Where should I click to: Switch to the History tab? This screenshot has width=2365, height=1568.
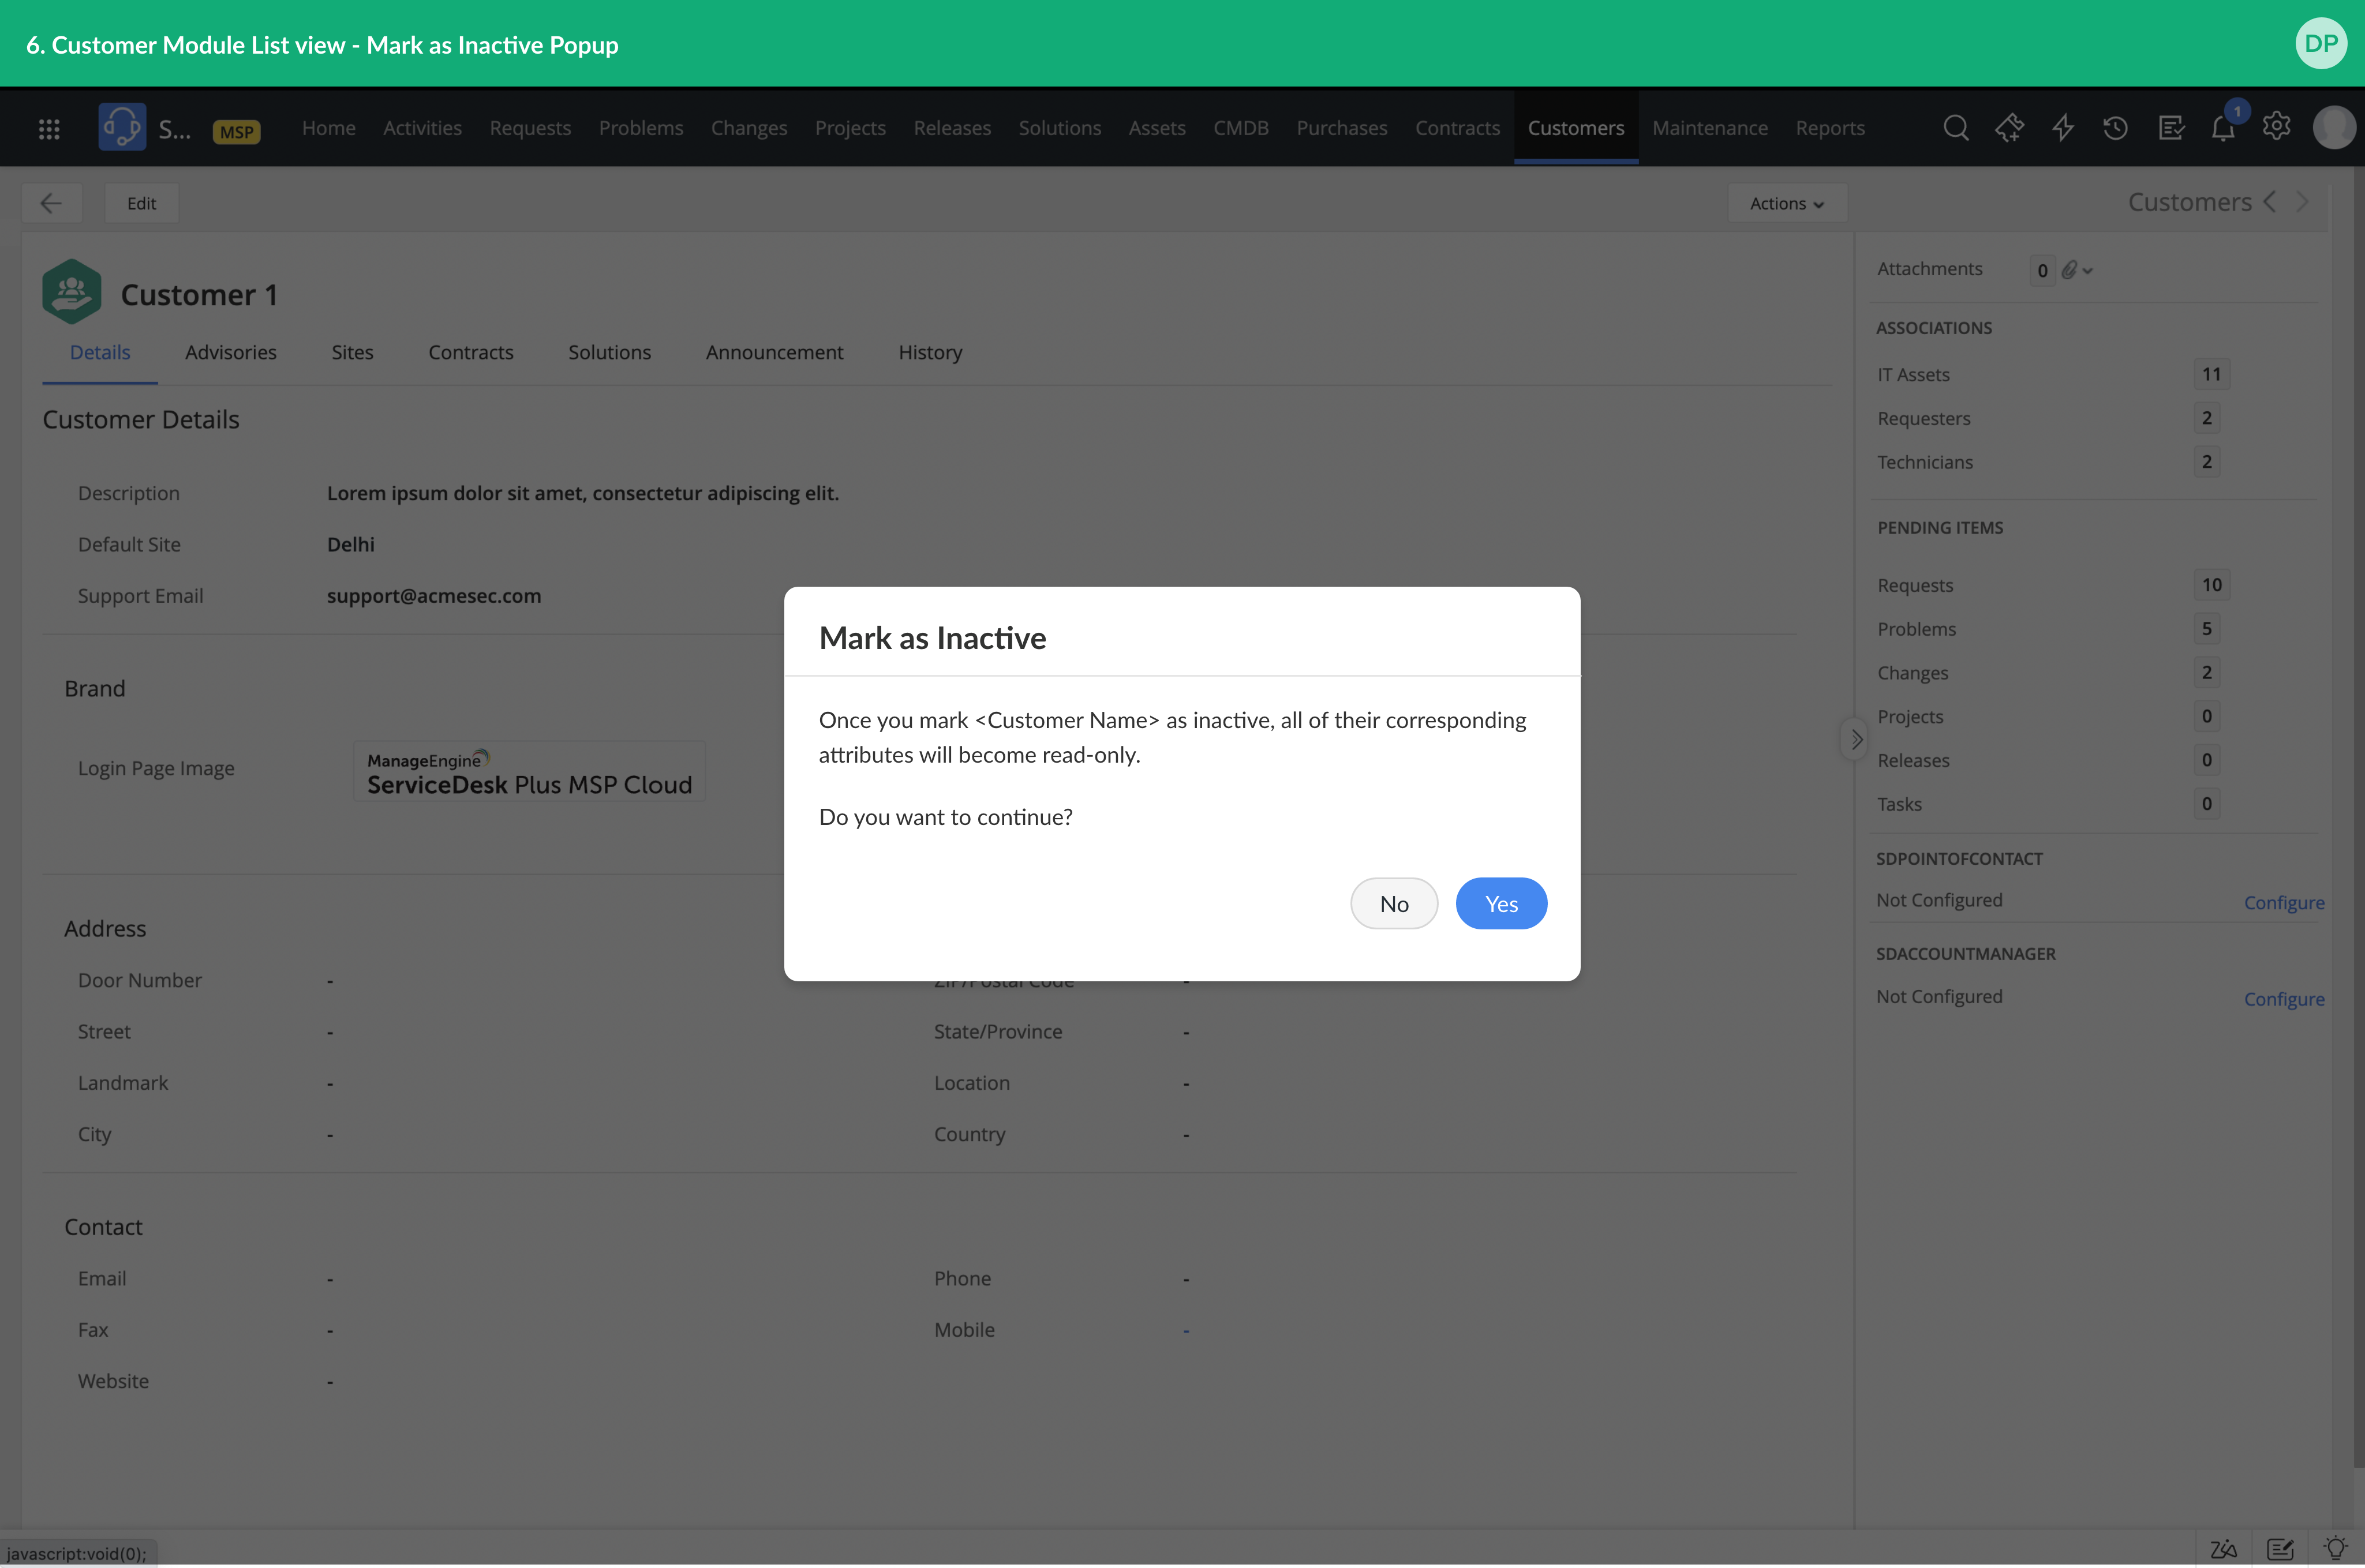930,352
